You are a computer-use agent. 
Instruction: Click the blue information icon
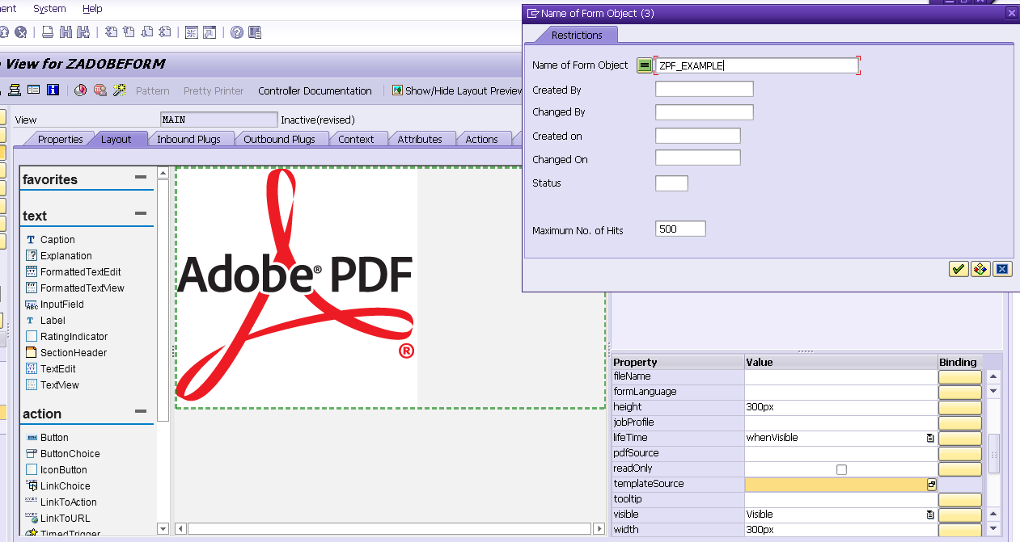53,90
